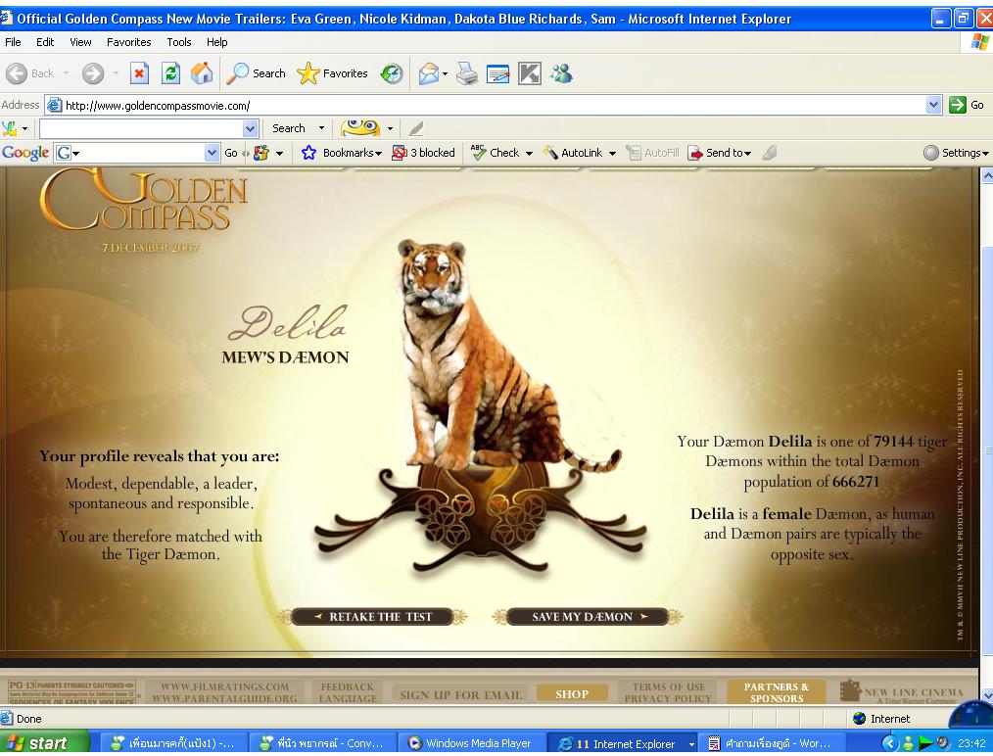The width and height of the screenshot is (993, 756).
Task: Open the Help menu
Action: (x=216, y=42)
